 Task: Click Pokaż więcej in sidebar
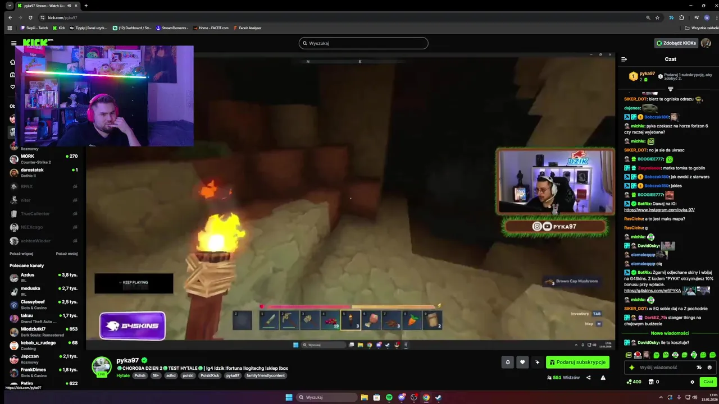21,254
